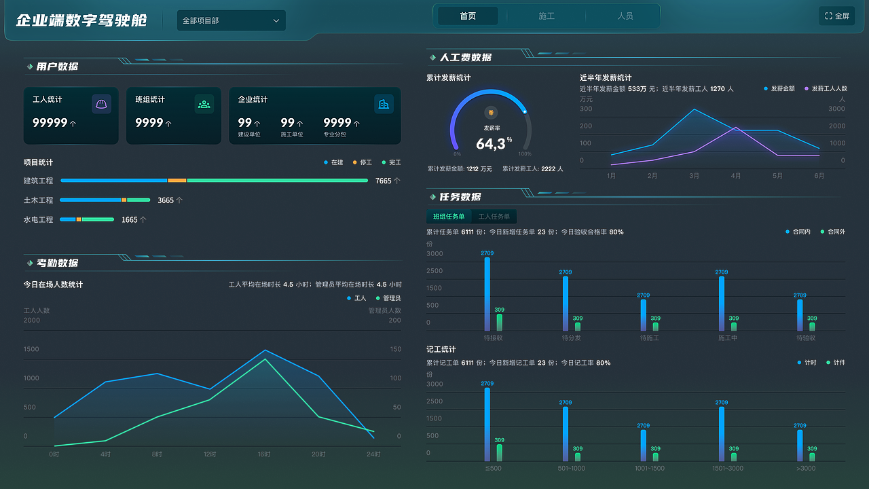Click the diamond icon beside 用户数据 header
This screenshot has width=869, height=489.
[29, 66]
